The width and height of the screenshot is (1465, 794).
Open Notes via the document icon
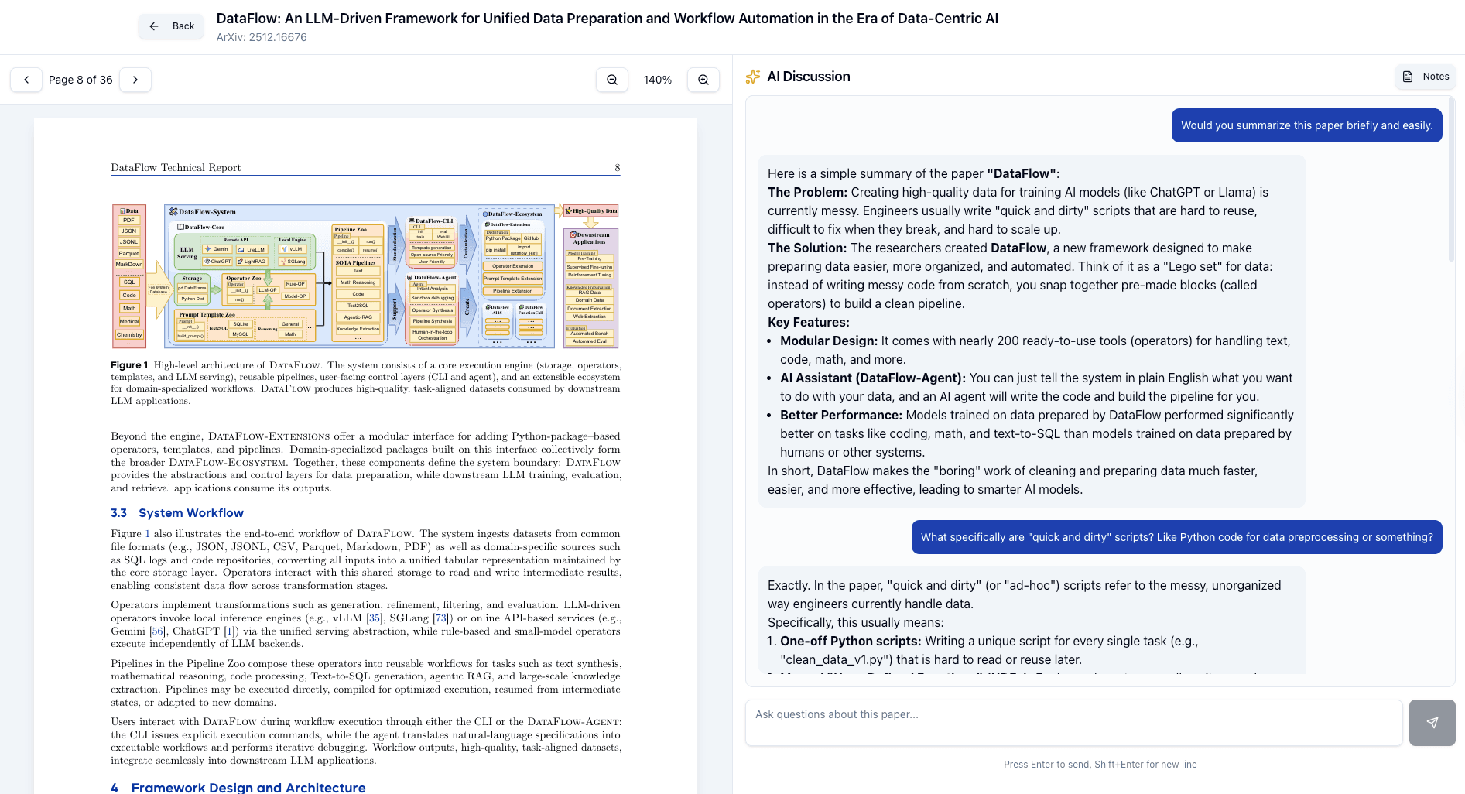point(1407,77)
